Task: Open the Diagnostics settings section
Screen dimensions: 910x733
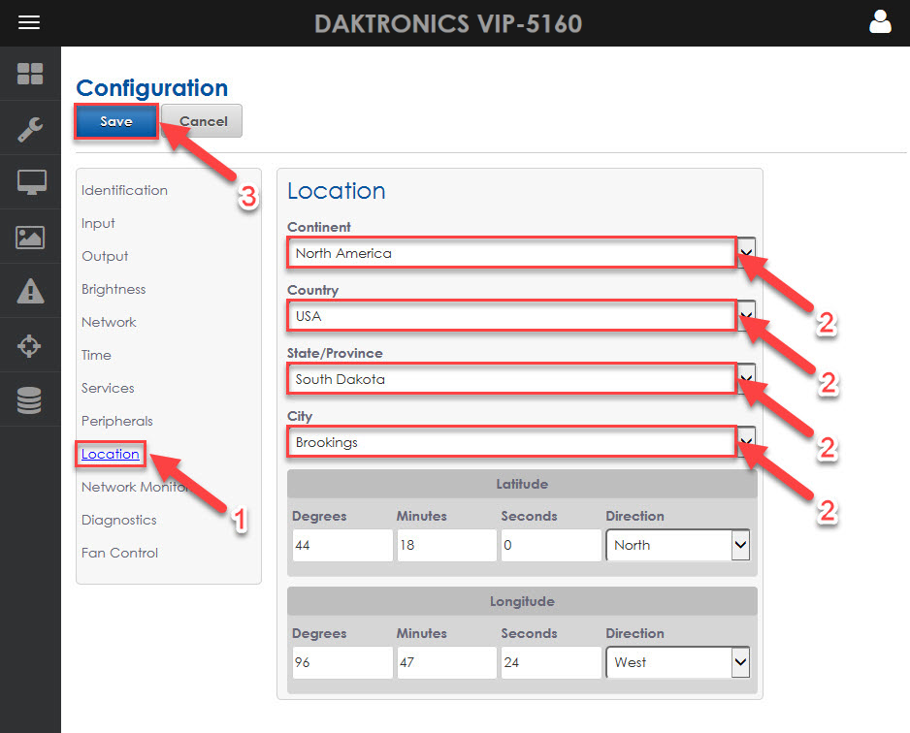Action: [x=118, y=520]
